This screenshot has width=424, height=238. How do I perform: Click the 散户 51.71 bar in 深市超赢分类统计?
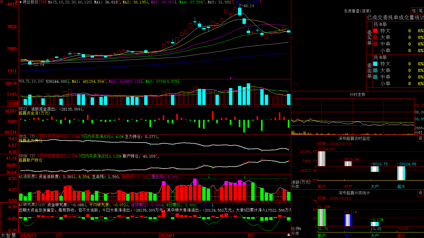[321, 218]
